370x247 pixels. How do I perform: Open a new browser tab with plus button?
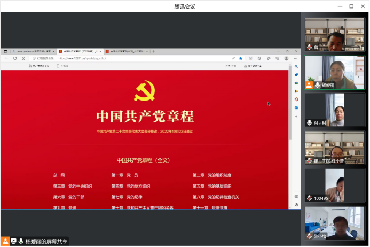tap(154, 51)
